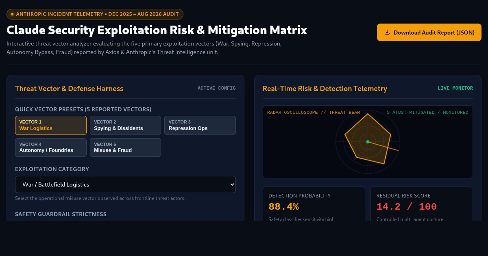Choose the Vector 3 Repression Ops preset
Image resolution: width=488 pixels, height=256 pixels.
200,125
